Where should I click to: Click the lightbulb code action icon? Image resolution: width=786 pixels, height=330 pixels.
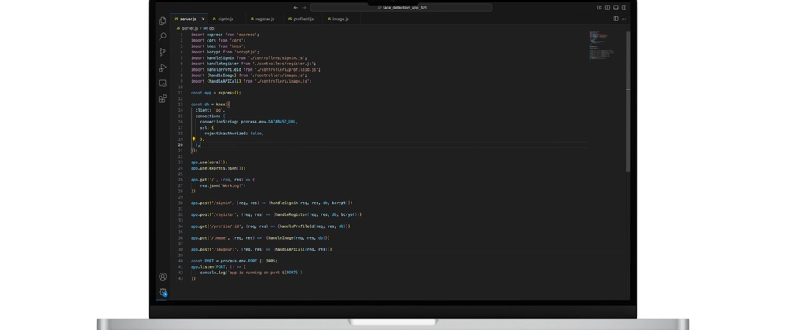[x=193, y=139]
